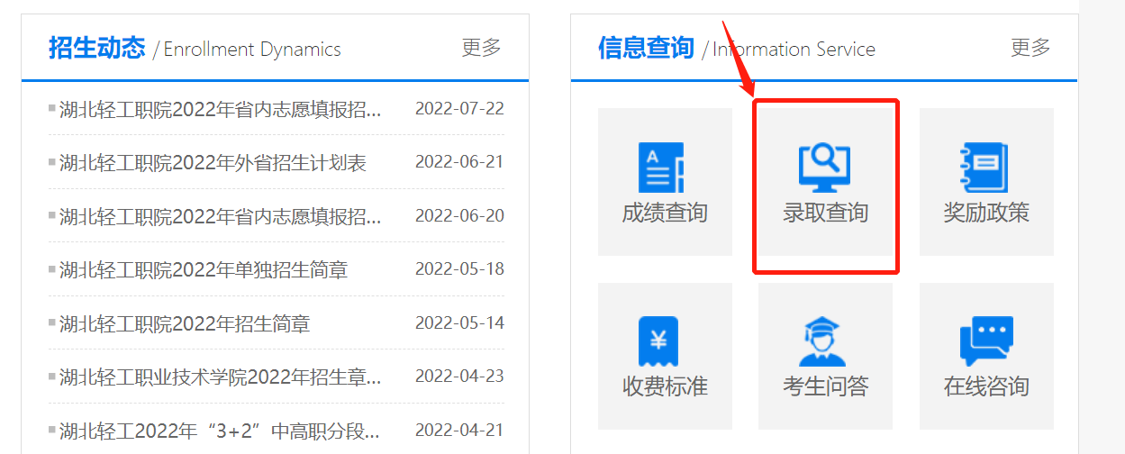The image size is (1125, 454).
Task: Click the 收费标准 label text
Action: (665, 387)
